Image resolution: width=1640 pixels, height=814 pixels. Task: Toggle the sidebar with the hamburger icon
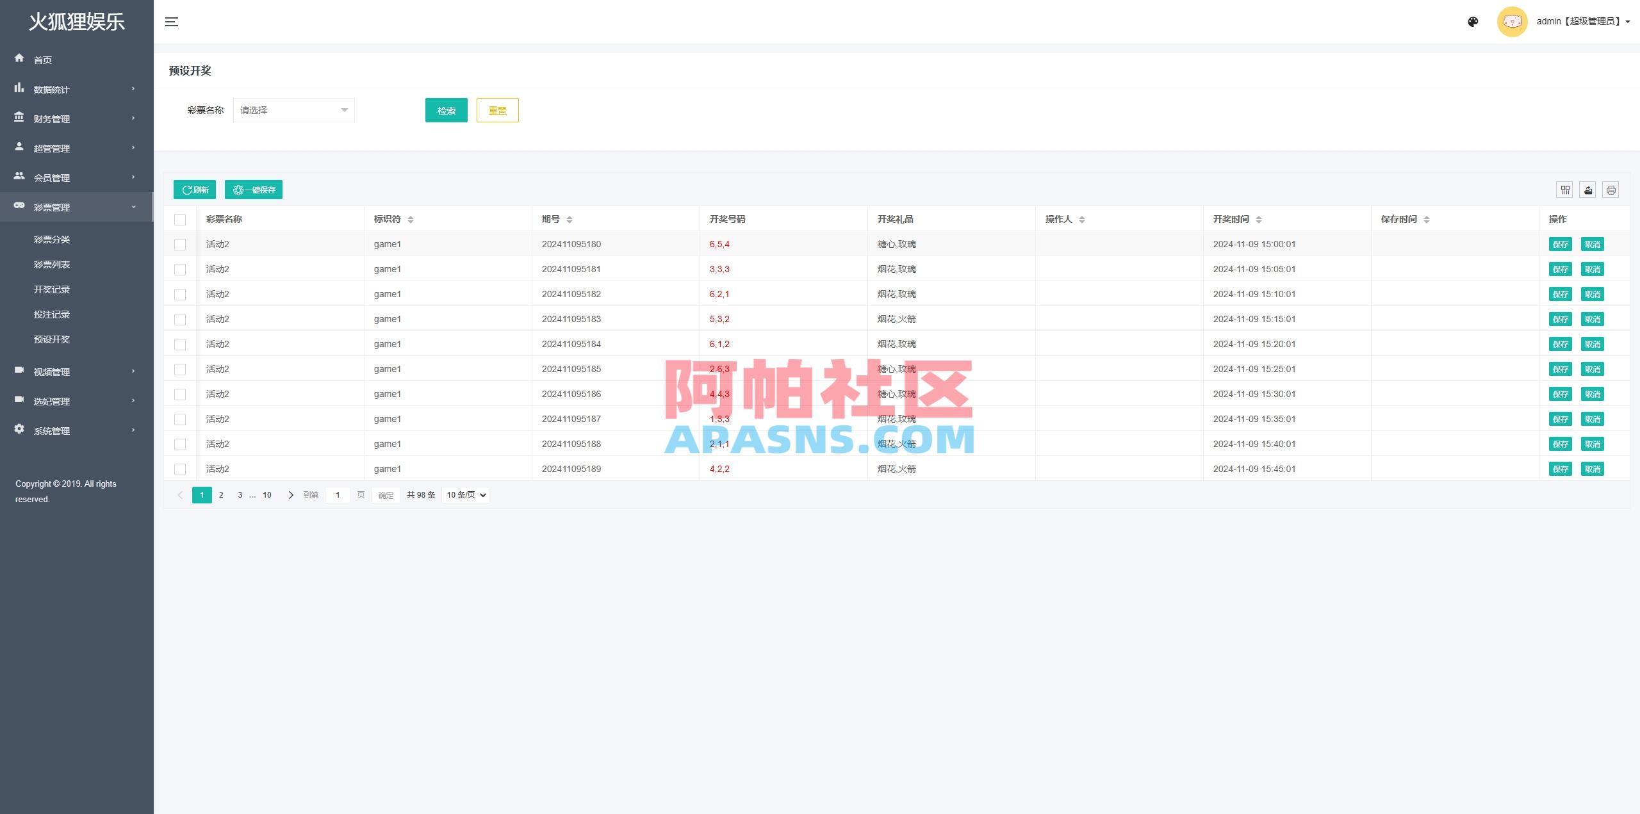pos(172,21)
